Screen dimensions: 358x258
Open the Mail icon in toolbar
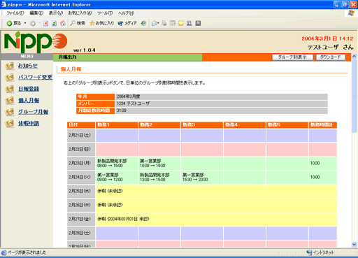click(154, 23)
